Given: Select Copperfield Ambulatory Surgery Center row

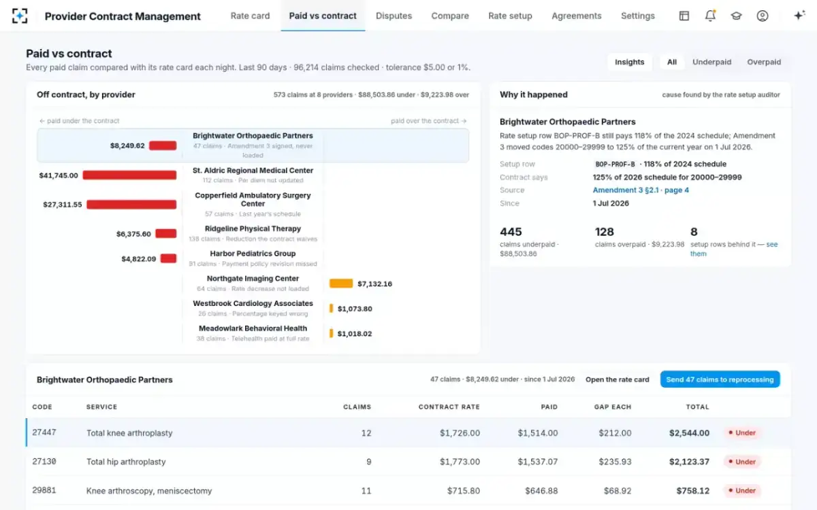Looking at the screenshot, I should coord(253,205).
